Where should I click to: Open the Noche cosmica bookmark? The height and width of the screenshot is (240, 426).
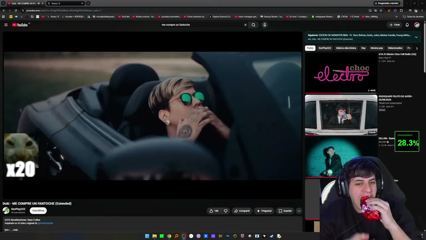coord(143,17)
